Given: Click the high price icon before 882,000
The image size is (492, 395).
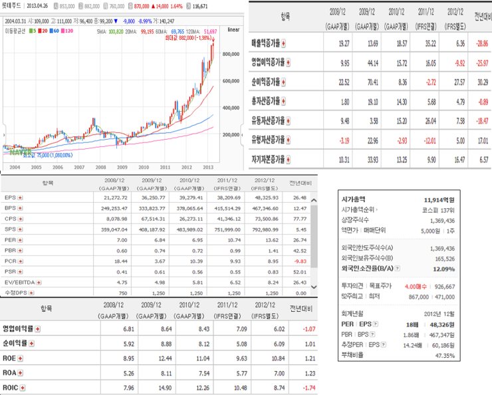Looking at the screenshot, I should tap(80, 6).
